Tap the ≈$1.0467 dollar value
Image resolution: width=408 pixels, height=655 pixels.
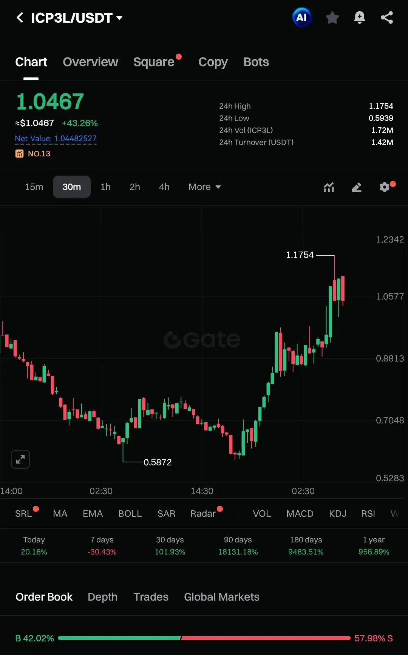34,123
